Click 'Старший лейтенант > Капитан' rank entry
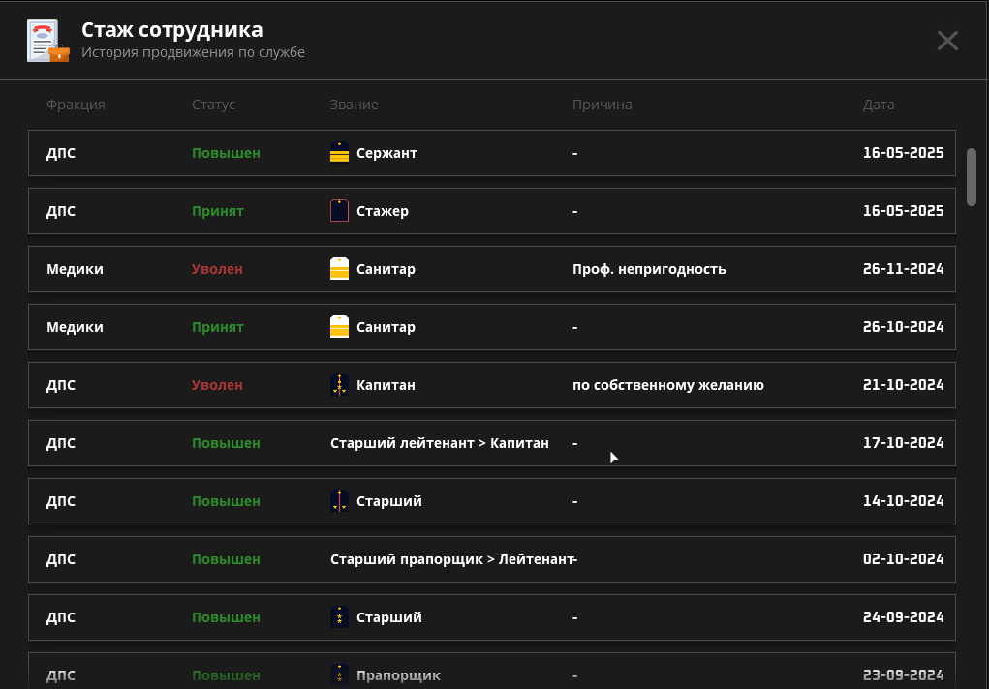Screen dimensions: 989x689 coord(439,443)
